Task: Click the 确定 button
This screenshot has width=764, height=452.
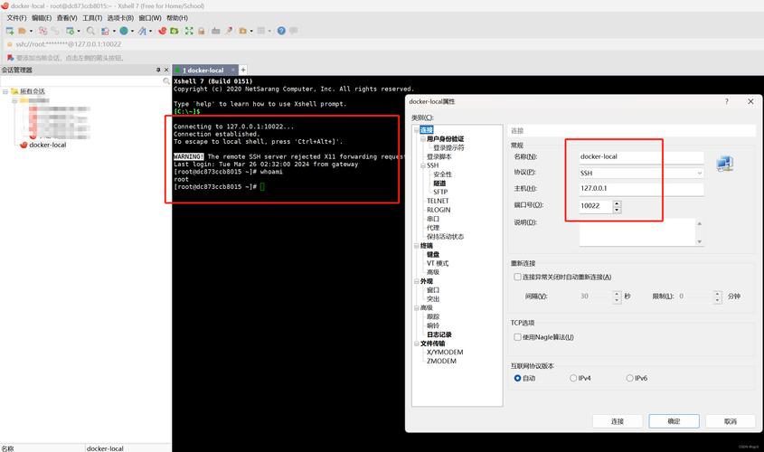Action: click(674, 421)
